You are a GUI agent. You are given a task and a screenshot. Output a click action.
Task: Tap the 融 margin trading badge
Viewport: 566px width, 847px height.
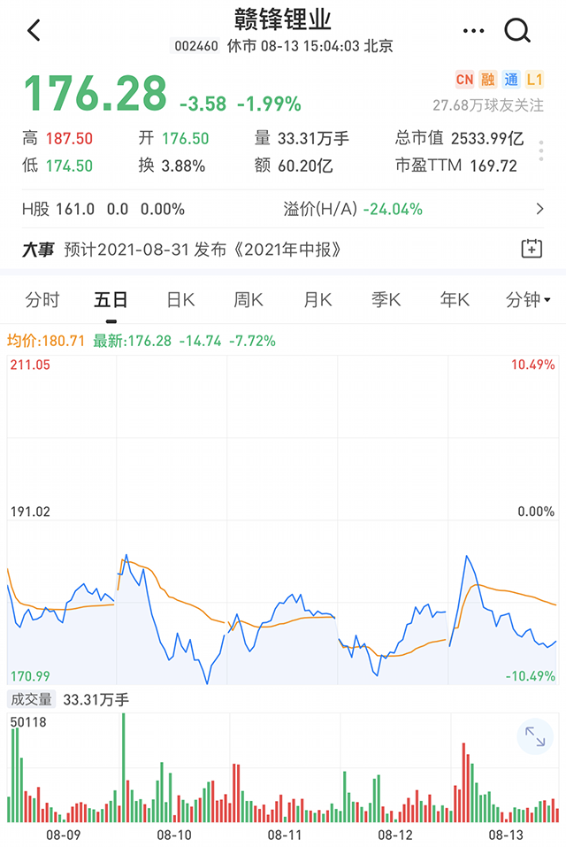(488, 80)
